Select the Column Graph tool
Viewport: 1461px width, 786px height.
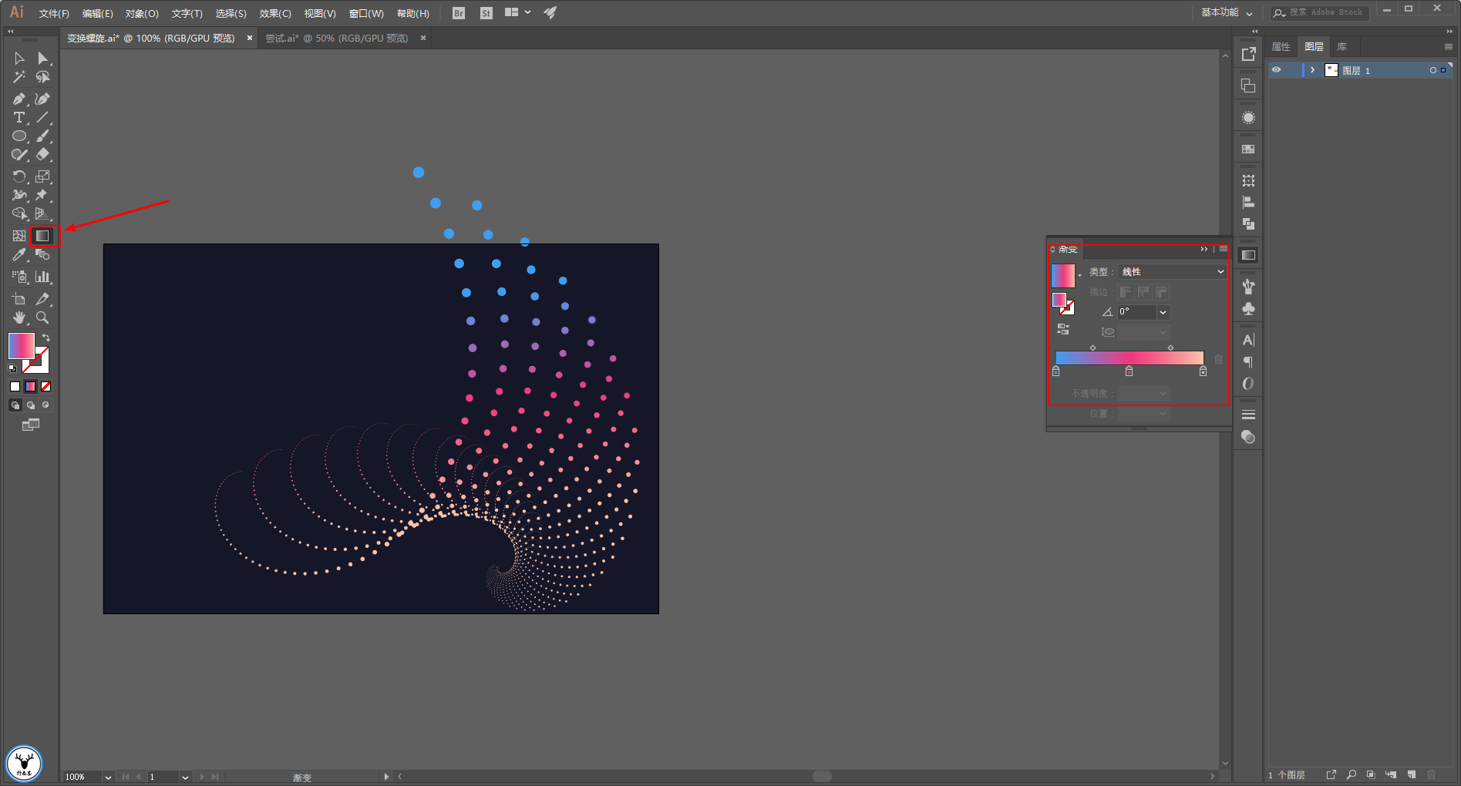(42, 277)
